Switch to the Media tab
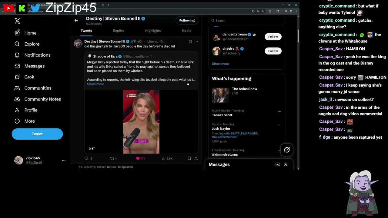388x218 pixels. point(186,31)
